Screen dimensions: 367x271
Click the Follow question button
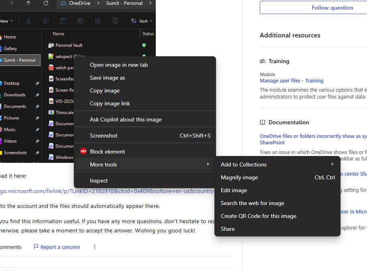point(314,8)
